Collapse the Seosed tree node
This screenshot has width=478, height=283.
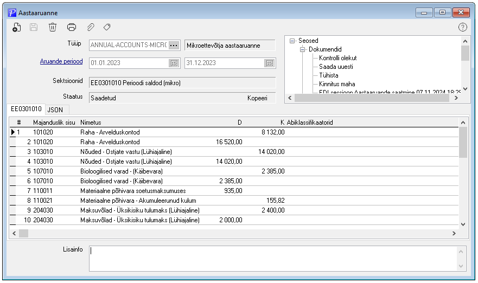coord(292,41)
